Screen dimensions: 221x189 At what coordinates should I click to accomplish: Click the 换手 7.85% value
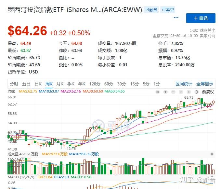coord(177,43)
